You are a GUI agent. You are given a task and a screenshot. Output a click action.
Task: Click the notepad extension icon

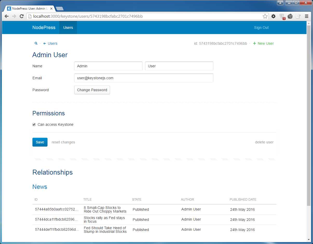[x=298, y=16]
